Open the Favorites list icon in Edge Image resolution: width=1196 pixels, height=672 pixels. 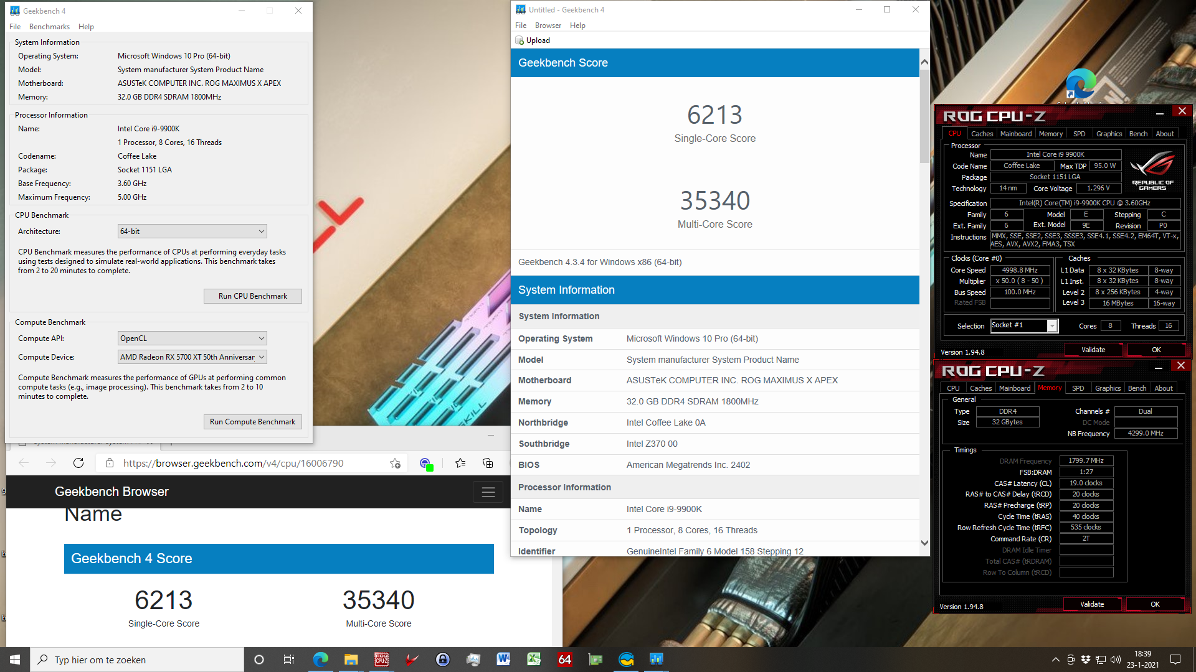(x=460, y=463)
